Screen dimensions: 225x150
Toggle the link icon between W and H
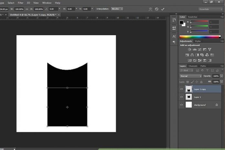pos(26,9)
